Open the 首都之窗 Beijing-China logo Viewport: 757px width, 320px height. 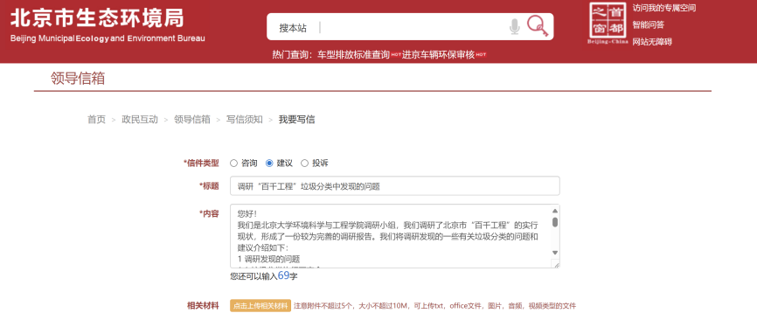click(x=608, y=23)
